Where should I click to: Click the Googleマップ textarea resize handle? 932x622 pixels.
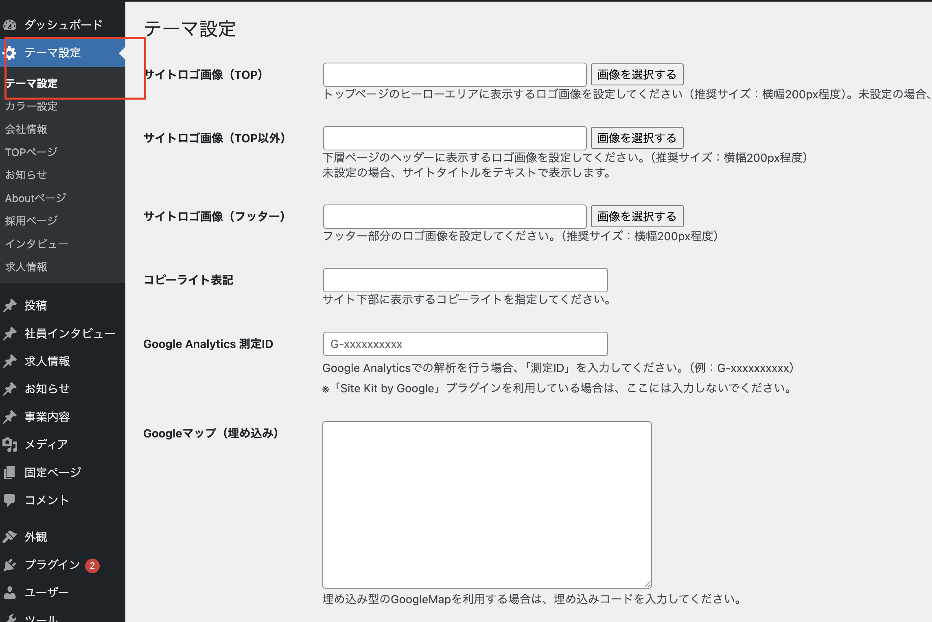pos(648,584)
